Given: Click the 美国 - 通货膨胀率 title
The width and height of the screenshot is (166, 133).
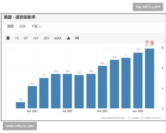Looking at the screenshot, I should tap(20, 17).
